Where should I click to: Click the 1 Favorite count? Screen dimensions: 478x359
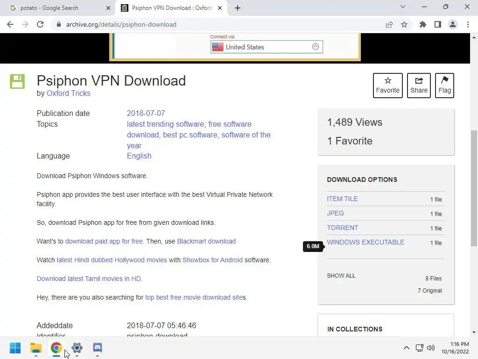(350, 141)
